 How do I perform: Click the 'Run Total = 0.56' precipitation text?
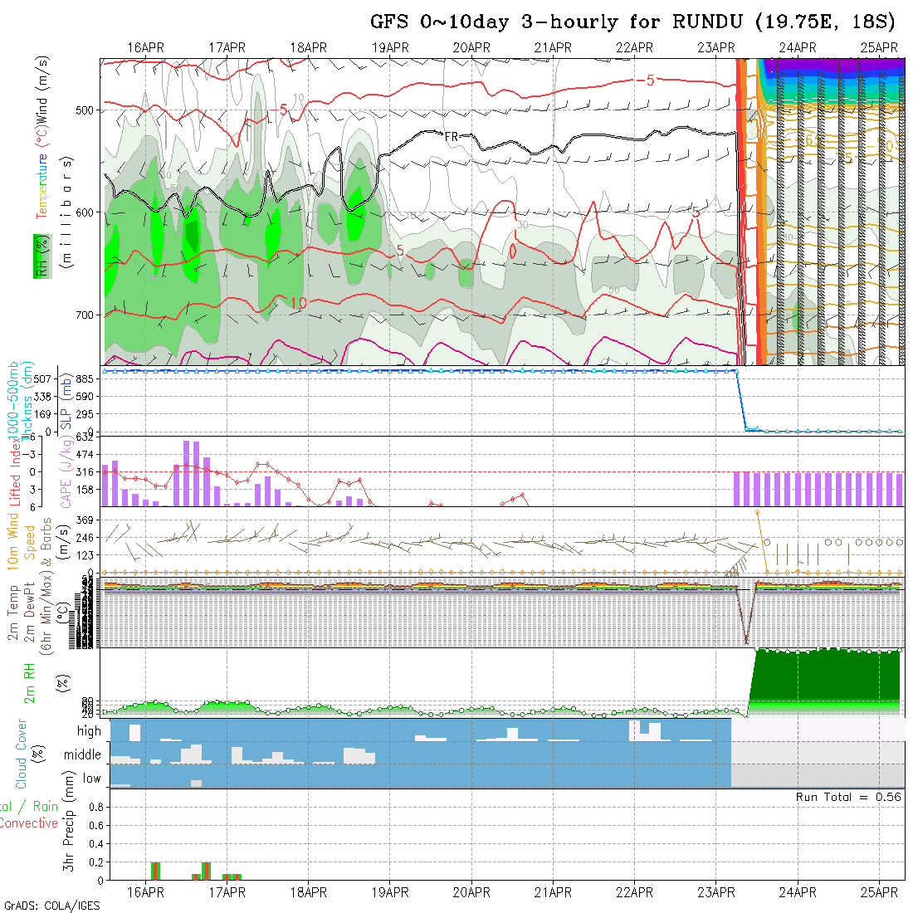click(849, 797)
